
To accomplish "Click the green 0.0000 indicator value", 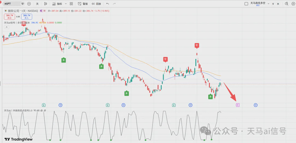I will pos(58,23).
